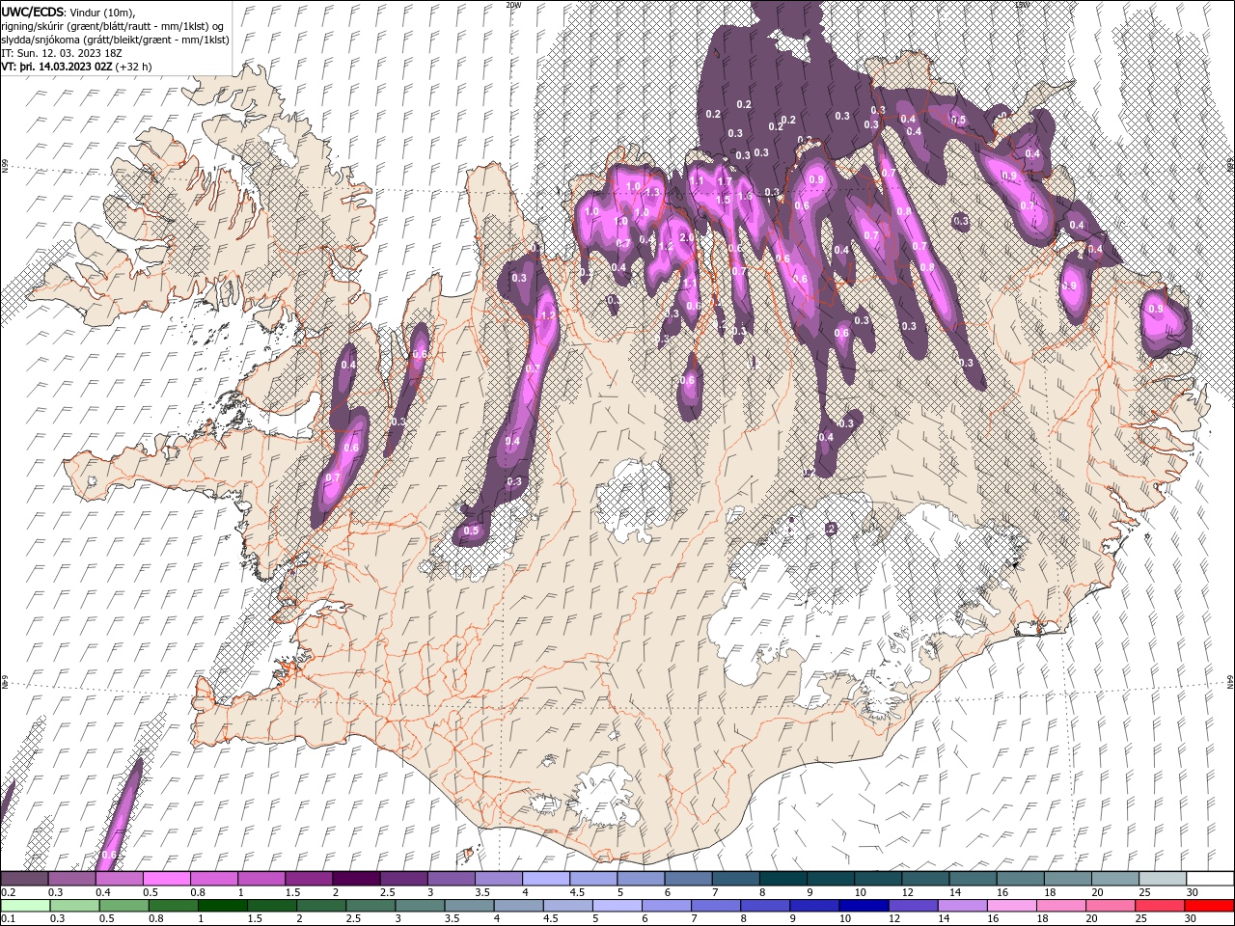The width and height of the screenshot is (1235, 926).
Task: Click the 0.1 label under the green scale
Action: pyautogui.click(x=7, y=918)
